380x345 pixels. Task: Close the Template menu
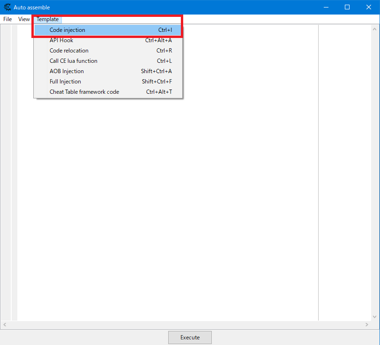pos(47,19)
